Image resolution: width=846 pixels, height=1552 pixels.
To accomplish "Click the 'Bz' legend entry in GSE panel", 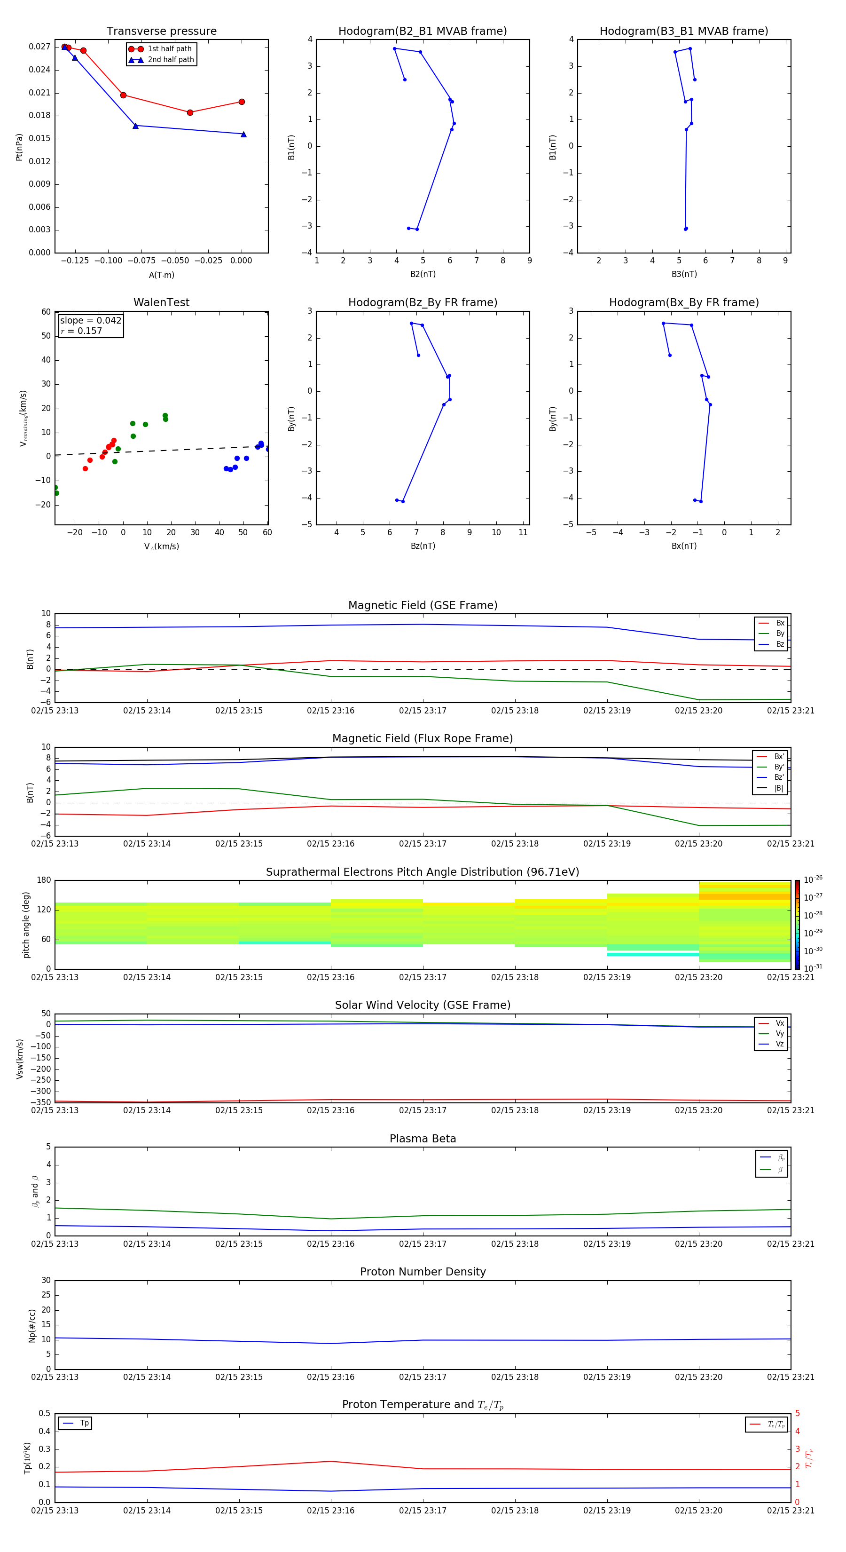I will (x=772, y=644).
